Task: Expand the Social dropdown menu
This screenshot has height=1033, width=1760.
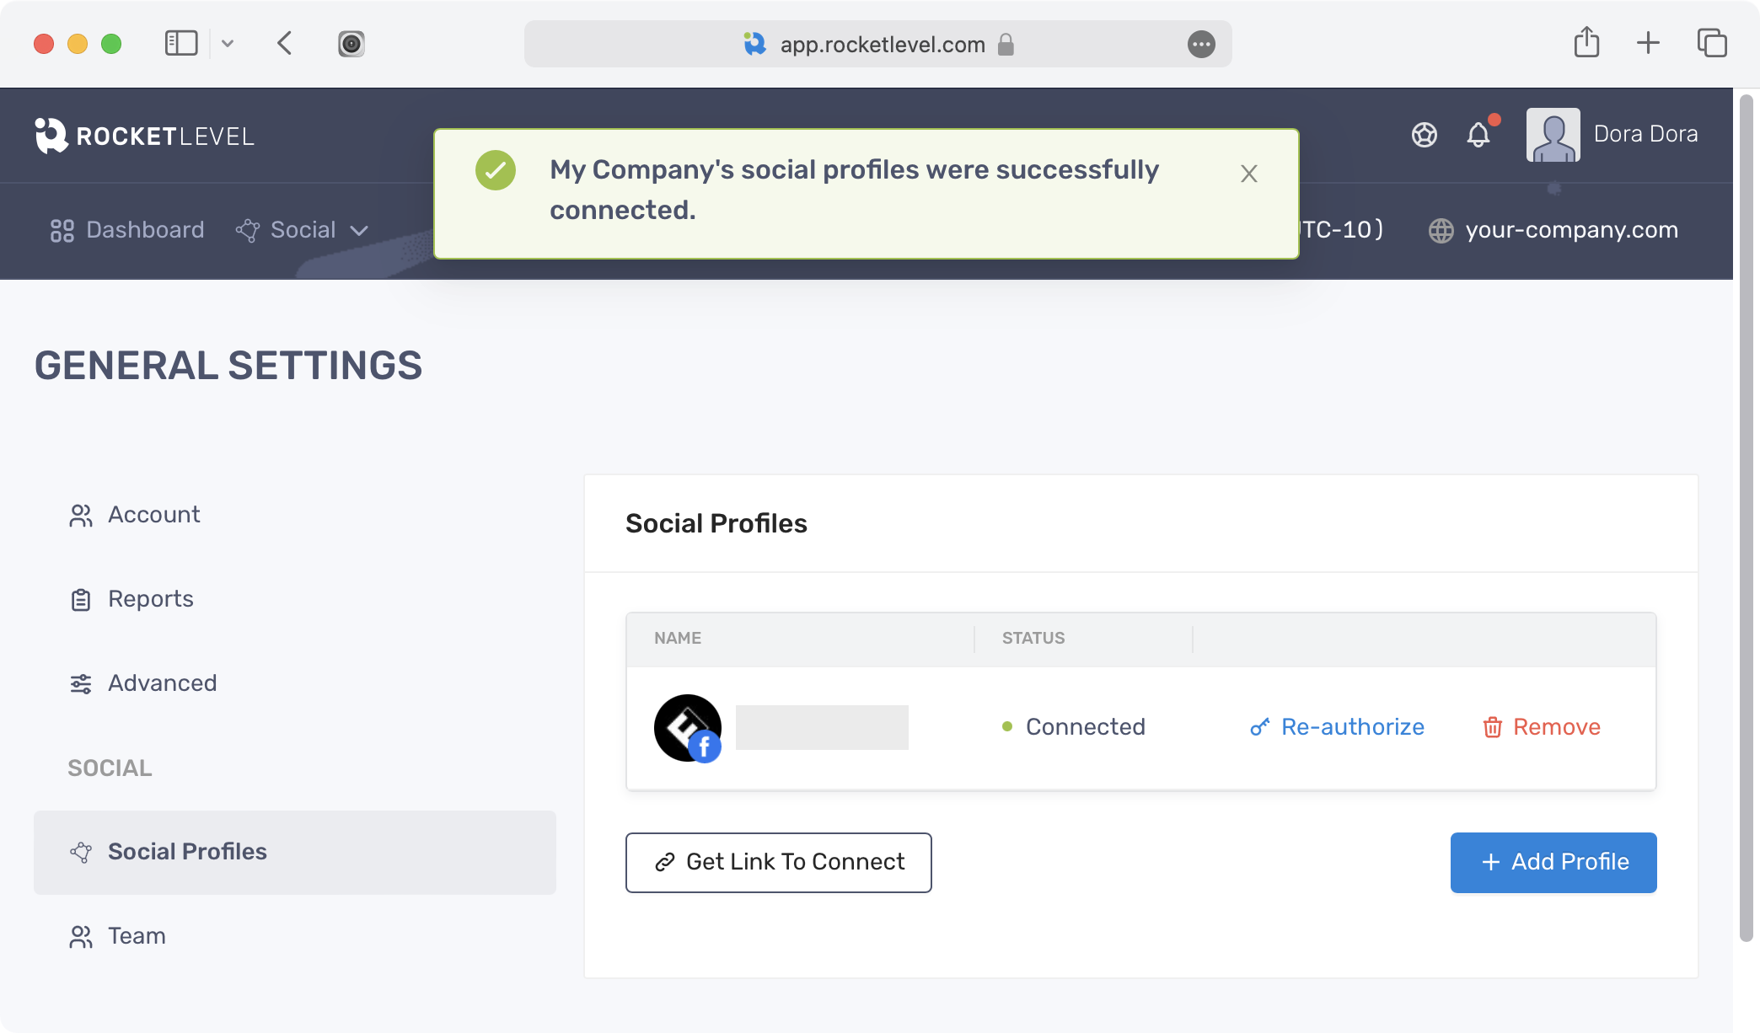Action: click(x=303, y=230)
